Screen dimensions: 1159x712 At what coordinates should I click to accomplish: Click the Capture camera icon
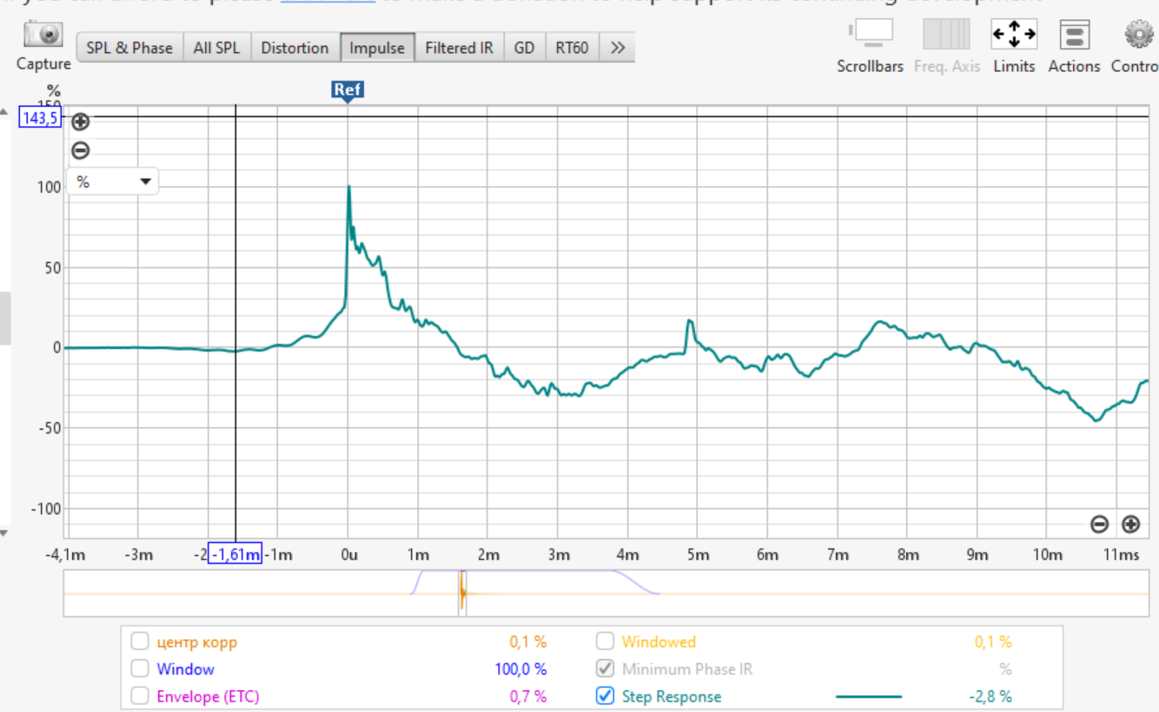tap(43, 36)
